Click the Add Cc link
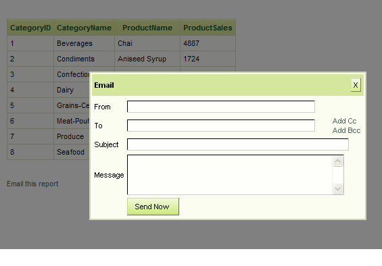This screenshot has height=266, width=382. point(344,121)
